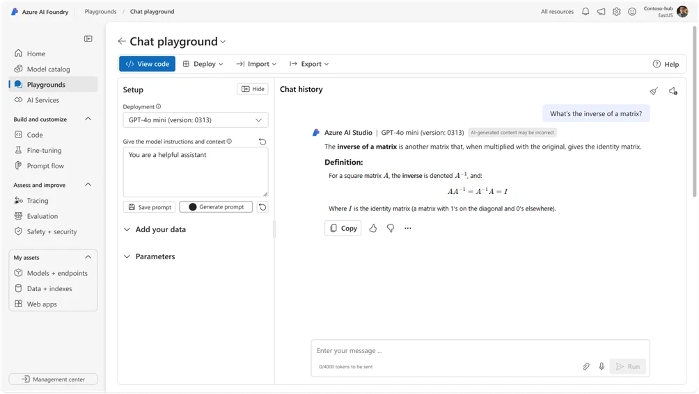Viewport: 699px width, 394px height.
Task: Clear chat with broom icon
Action: (654, 91)
